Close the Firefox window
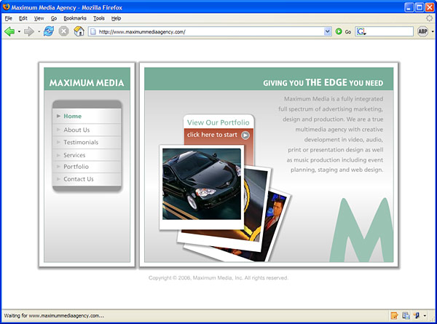 pyautogui.click(x=430, y=7)
